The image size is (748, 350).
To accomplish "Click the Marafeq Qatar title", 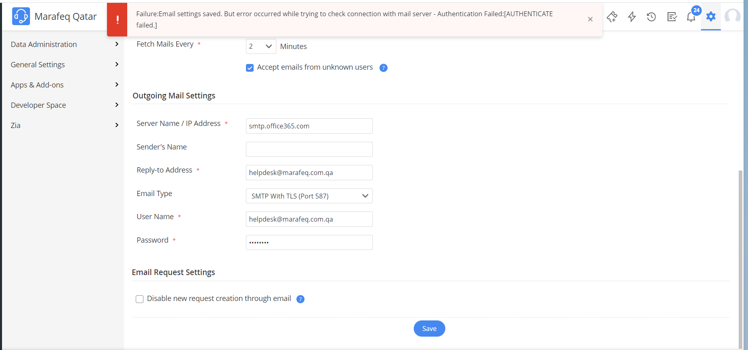I will pos(66,17).
